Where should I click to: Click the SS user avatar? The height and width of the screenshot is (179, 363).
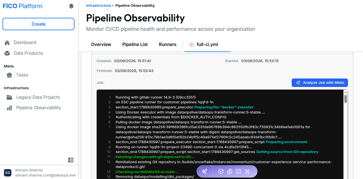pos(8,173)
